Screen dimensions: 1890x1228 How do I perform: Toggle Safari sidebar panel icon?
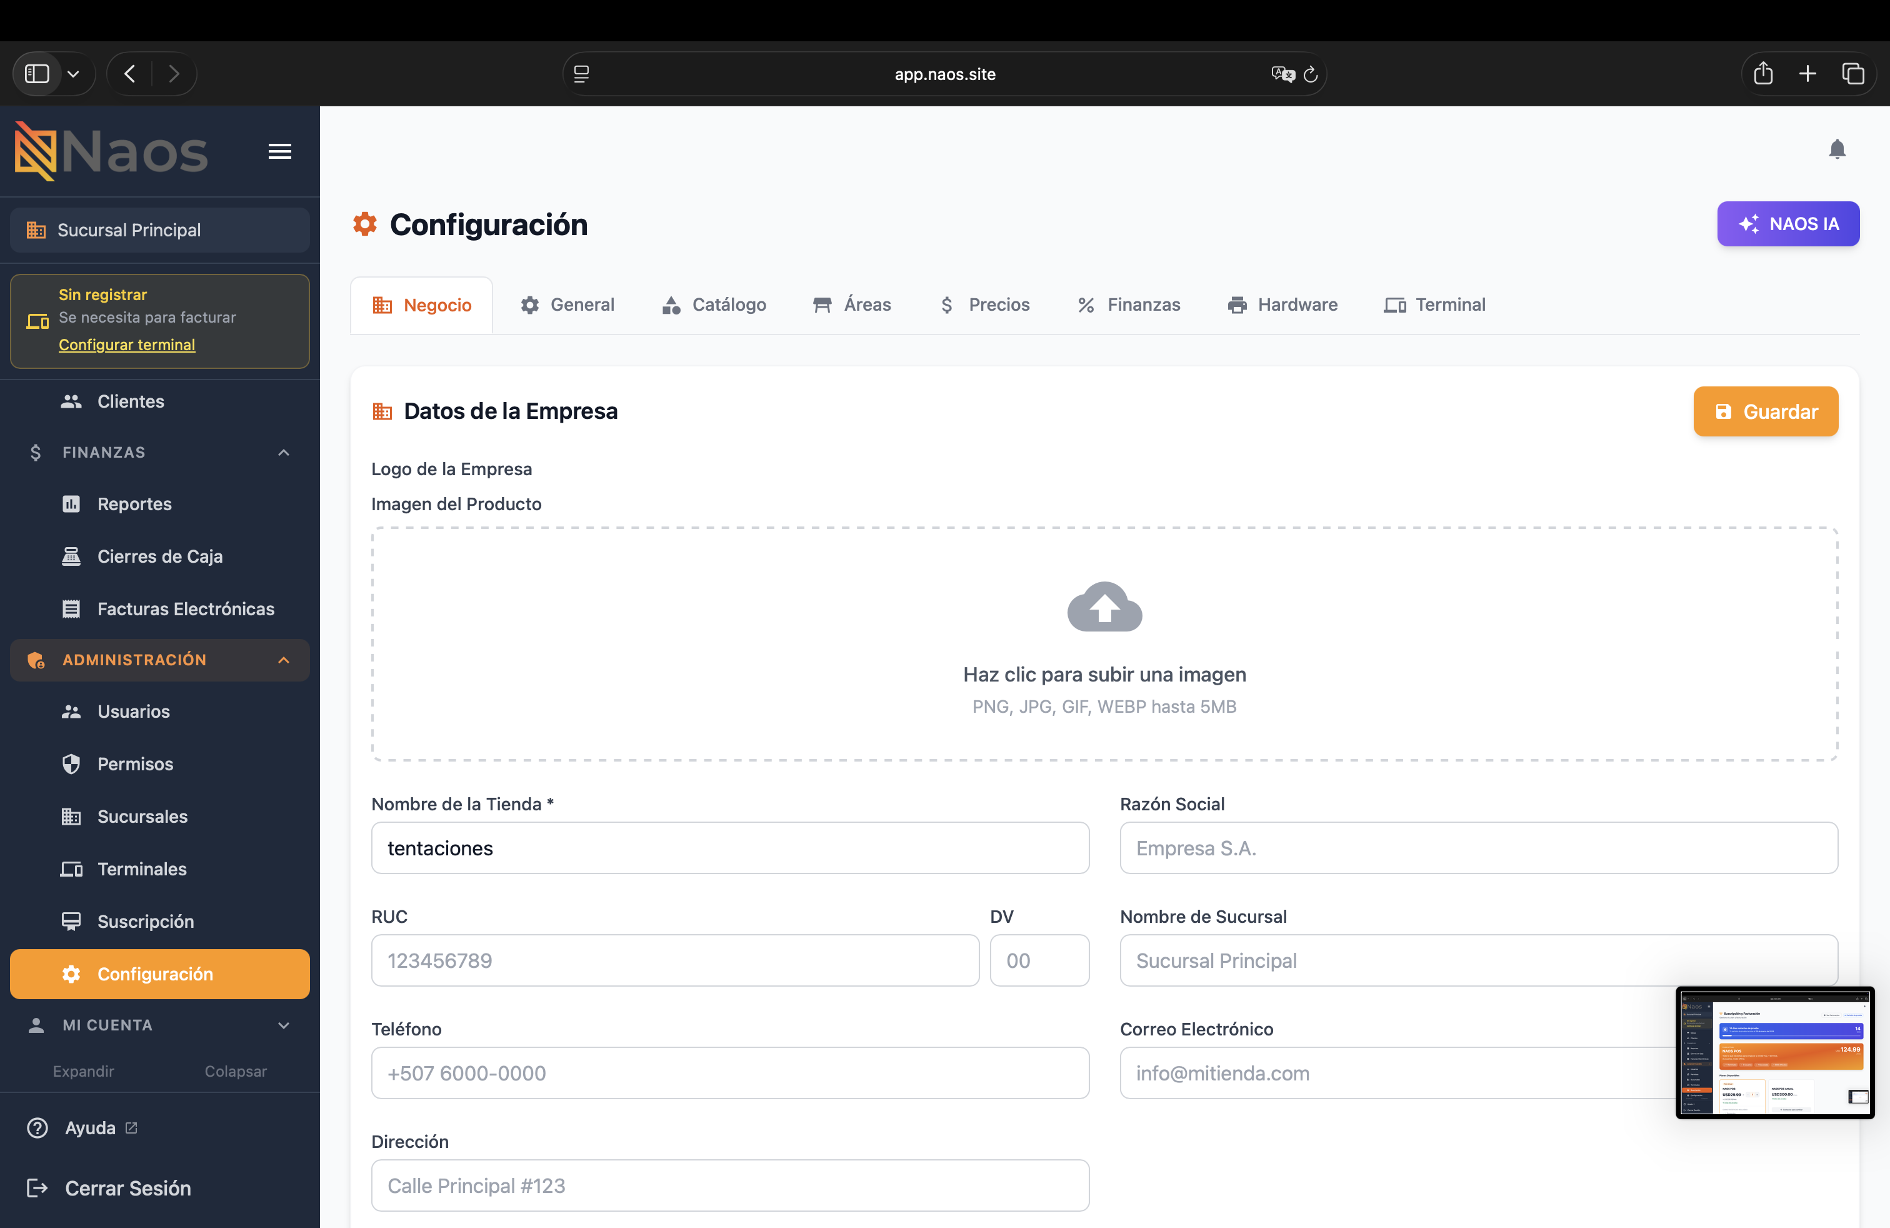[x=37, y=74]
